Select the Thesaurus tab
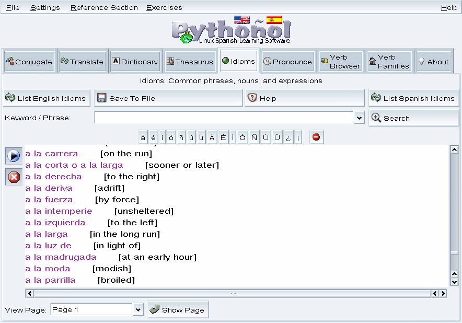Image resolution: width=462 pixels, height=323 pixels. tap(190, 62)
